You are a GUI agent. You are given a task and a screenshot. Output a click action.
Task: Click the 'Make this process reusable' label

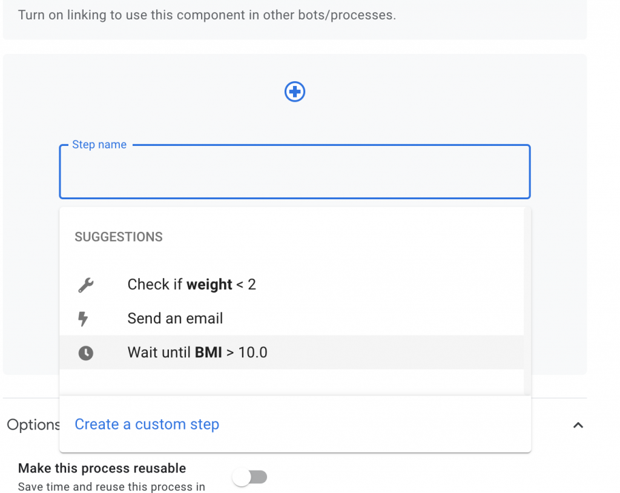click(x=102, y=468)
